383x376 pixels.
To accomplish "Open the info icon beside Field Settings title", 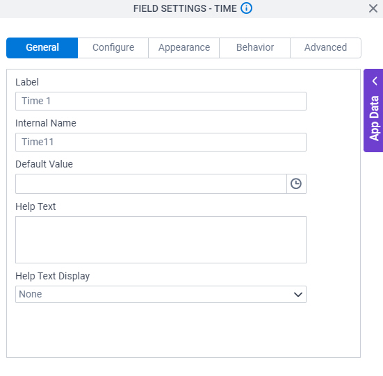I will (246, 8).
